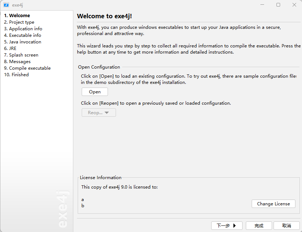Go to Splash screen step
The image size is (302, 232).
tap(21, 55)
